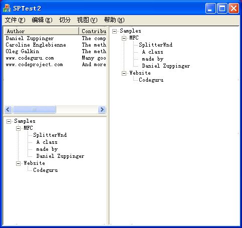The width and height of the screenshot is (242, 228).
Task: Select MFC label in bottom-left tree
Action: 28,128
